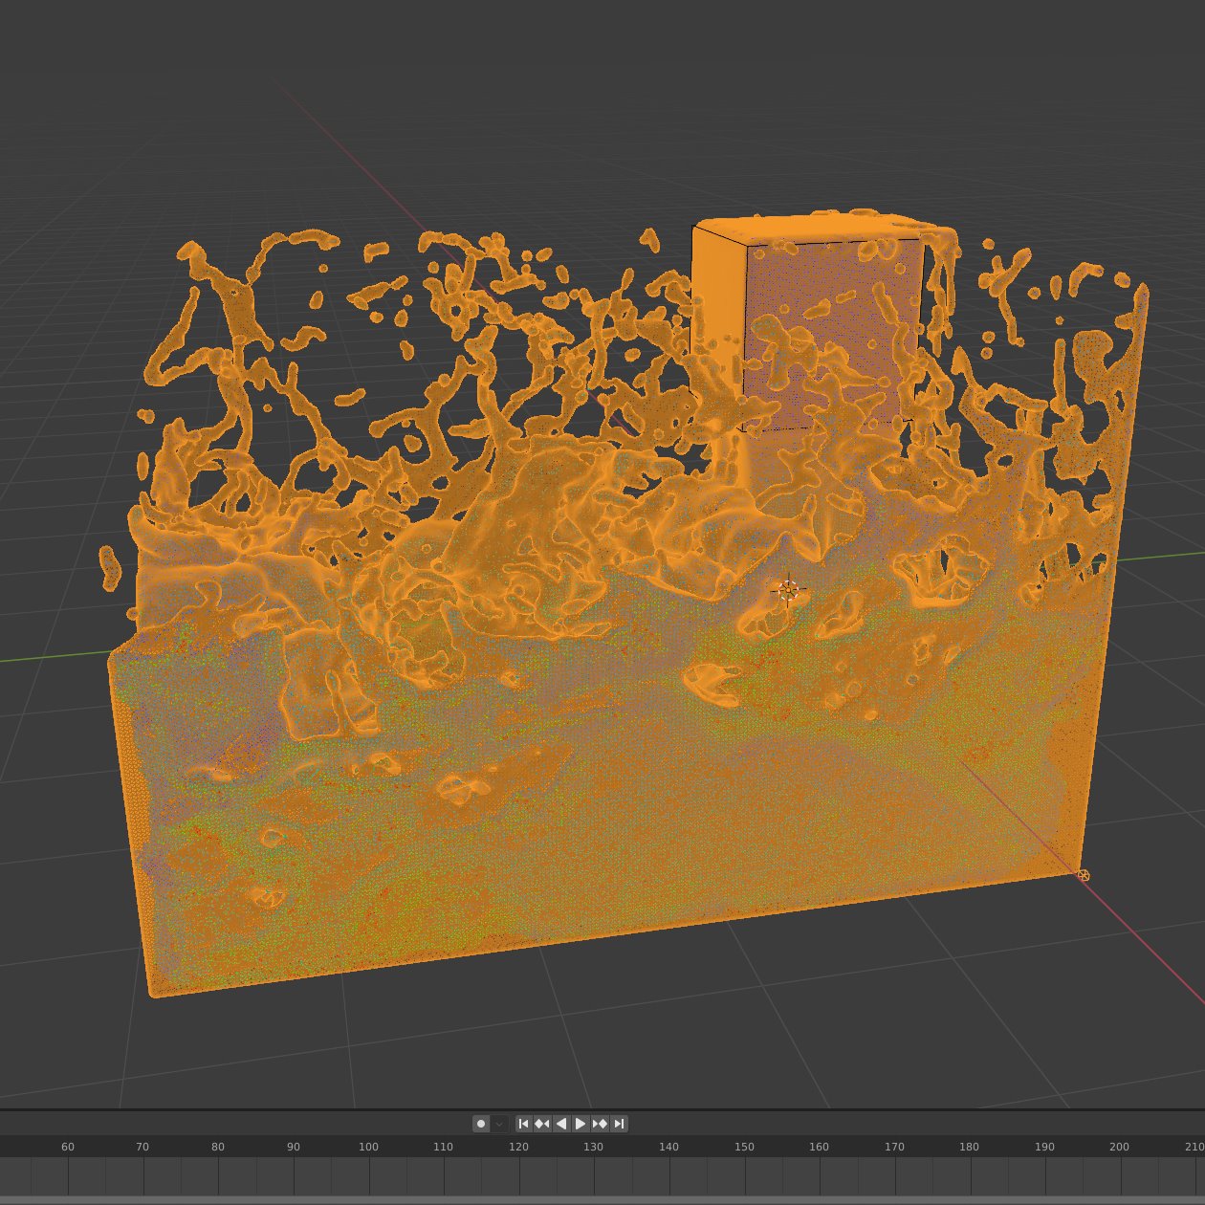Jump to the previous keyframe
1205x1205 pixels.
[x=542, y=1124]
